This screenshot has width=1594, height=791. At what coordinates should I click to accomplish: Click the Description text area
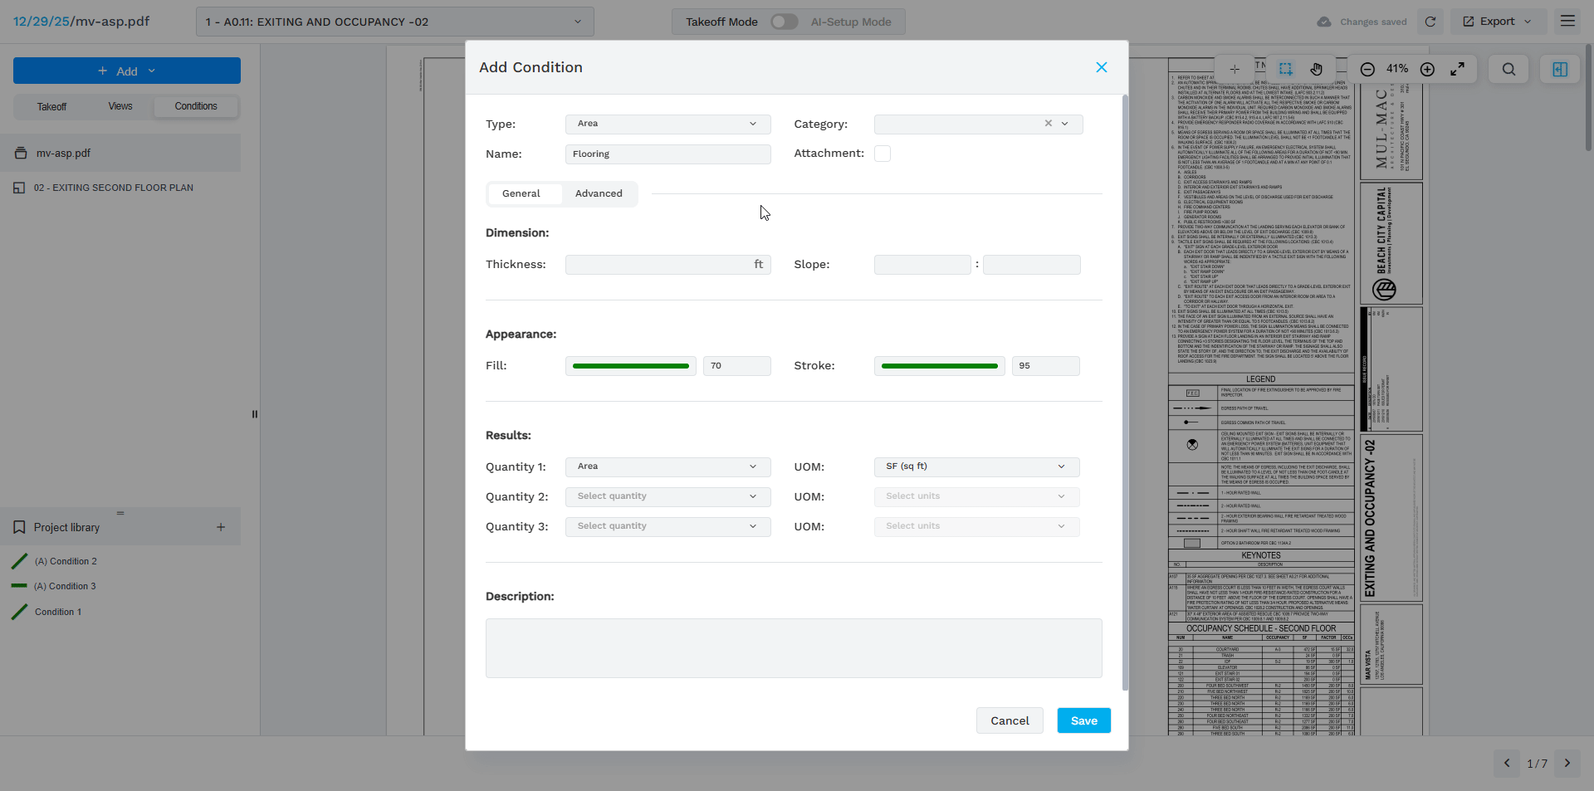(793, 647)
